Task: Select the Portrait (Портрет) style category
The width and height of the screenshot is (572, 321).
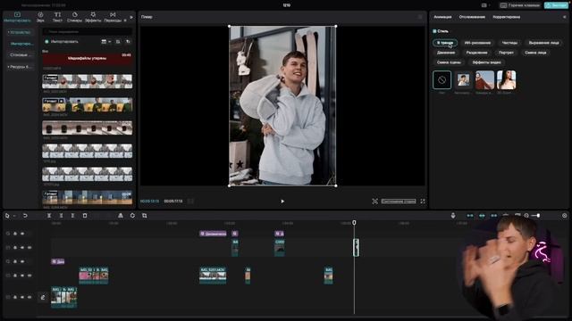Action: click(506, 53)
